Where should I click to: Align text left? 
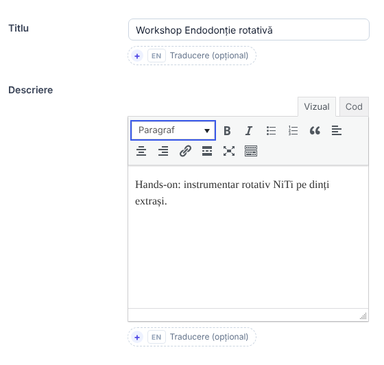pos(337,130)
